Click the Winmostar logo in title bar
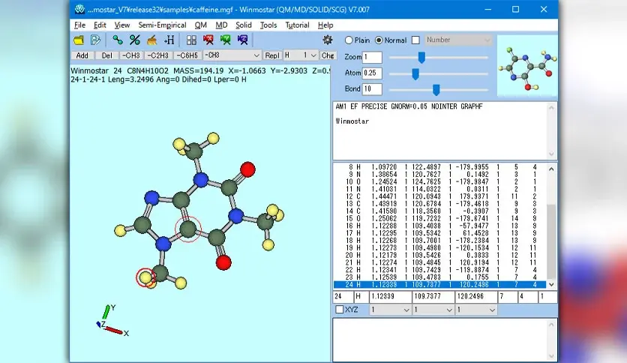The height and width of the screenshot is (363, 627). 80,9
